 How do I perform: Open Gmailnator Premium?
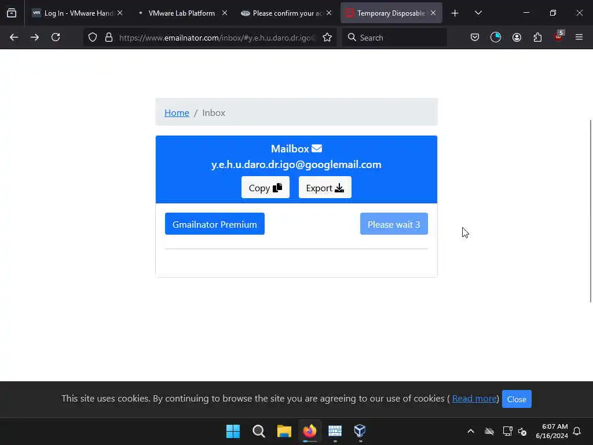215,224
